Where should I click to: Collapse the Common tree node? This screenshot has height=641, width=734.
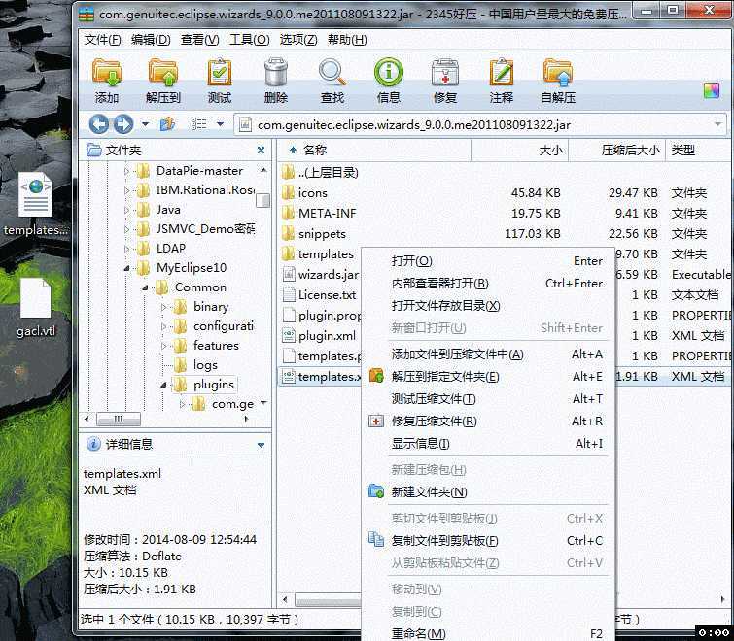[145, 287]
